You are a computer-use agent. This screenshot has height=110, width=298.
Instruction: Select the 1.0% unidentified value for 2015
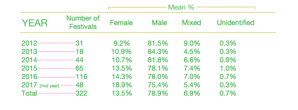point(228,68)
